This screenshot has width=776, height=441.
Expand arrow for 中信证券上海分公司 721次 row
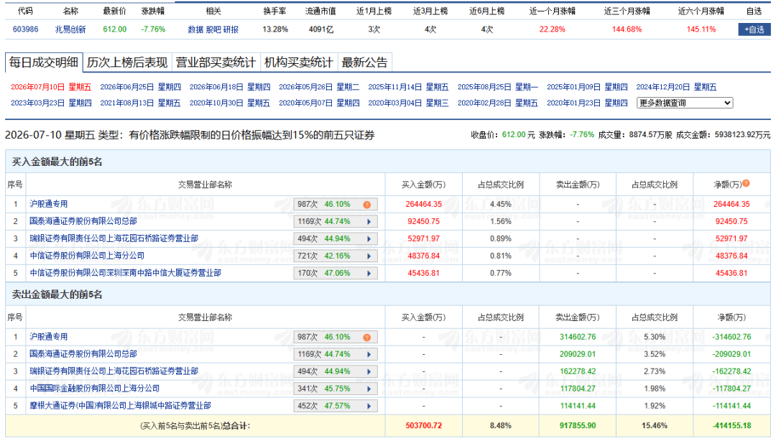tap(369, 256)
